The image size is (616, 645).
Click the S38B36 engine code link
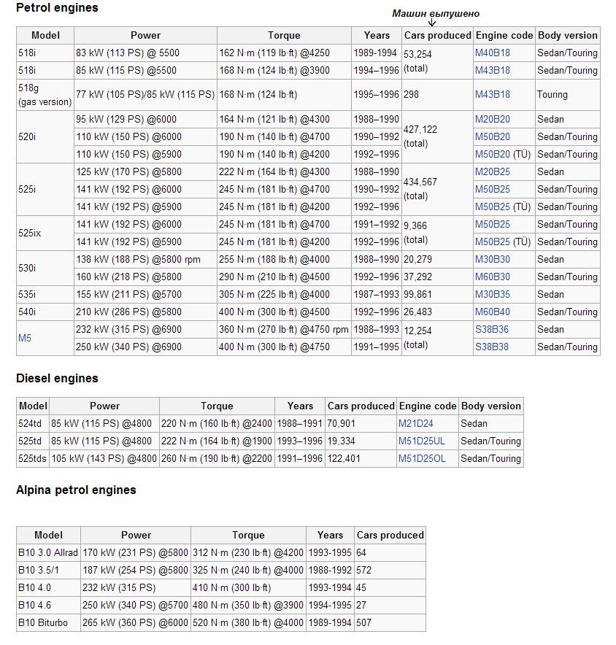coord(492,330)
